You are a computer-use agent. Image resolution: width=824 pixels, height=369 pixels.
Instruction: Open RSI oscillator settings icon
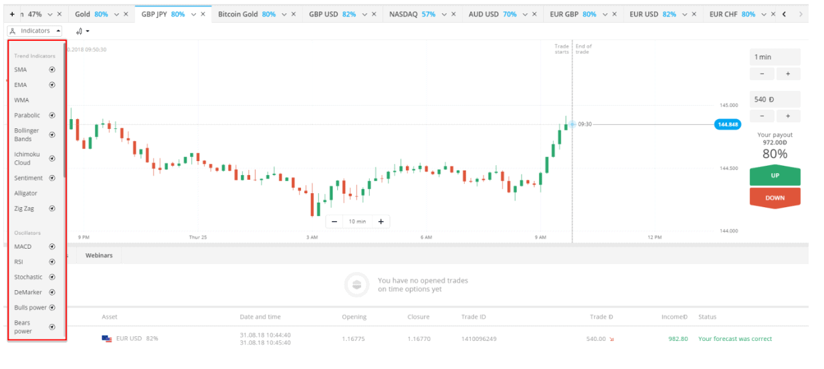pyautogui.click(x=52, y=262)
